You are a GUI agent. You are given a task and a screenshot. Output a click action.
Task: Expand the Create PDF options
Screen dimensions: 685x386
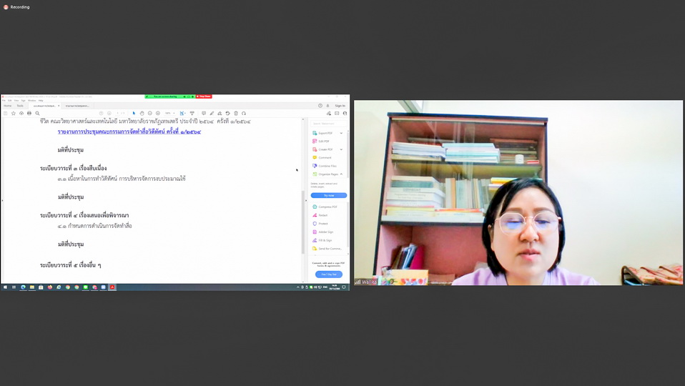(341, 149)
